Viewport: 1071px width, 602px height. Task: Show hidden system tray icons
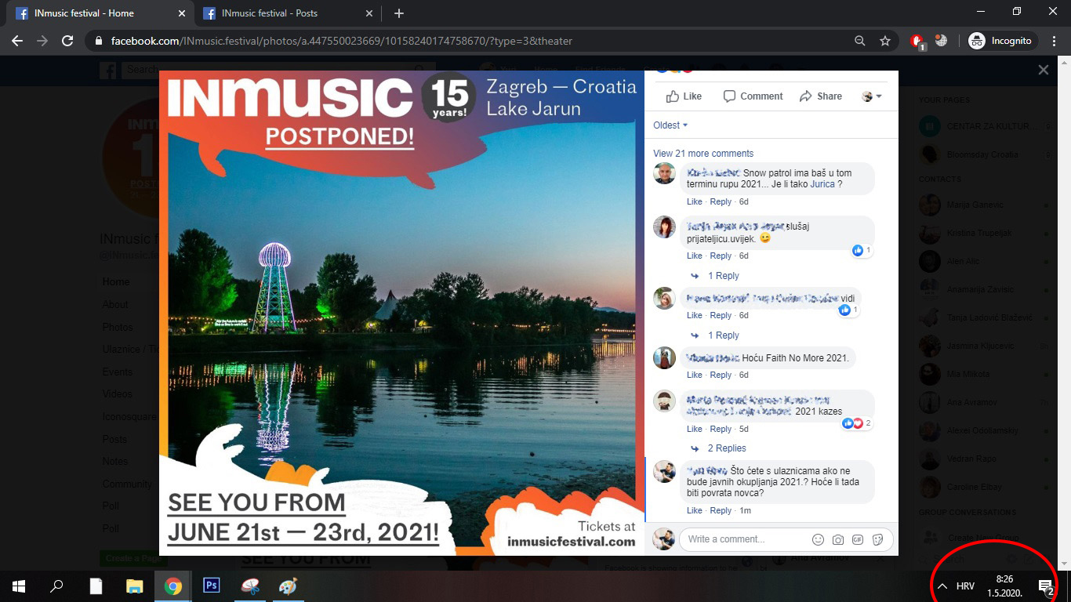point(942,586)
